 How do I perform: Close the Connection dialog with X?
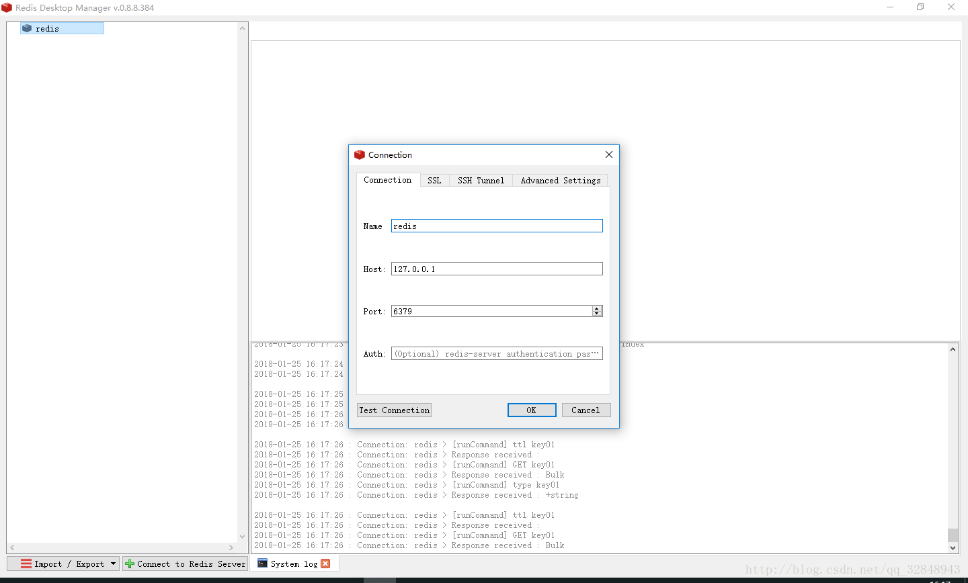point(609,154)
